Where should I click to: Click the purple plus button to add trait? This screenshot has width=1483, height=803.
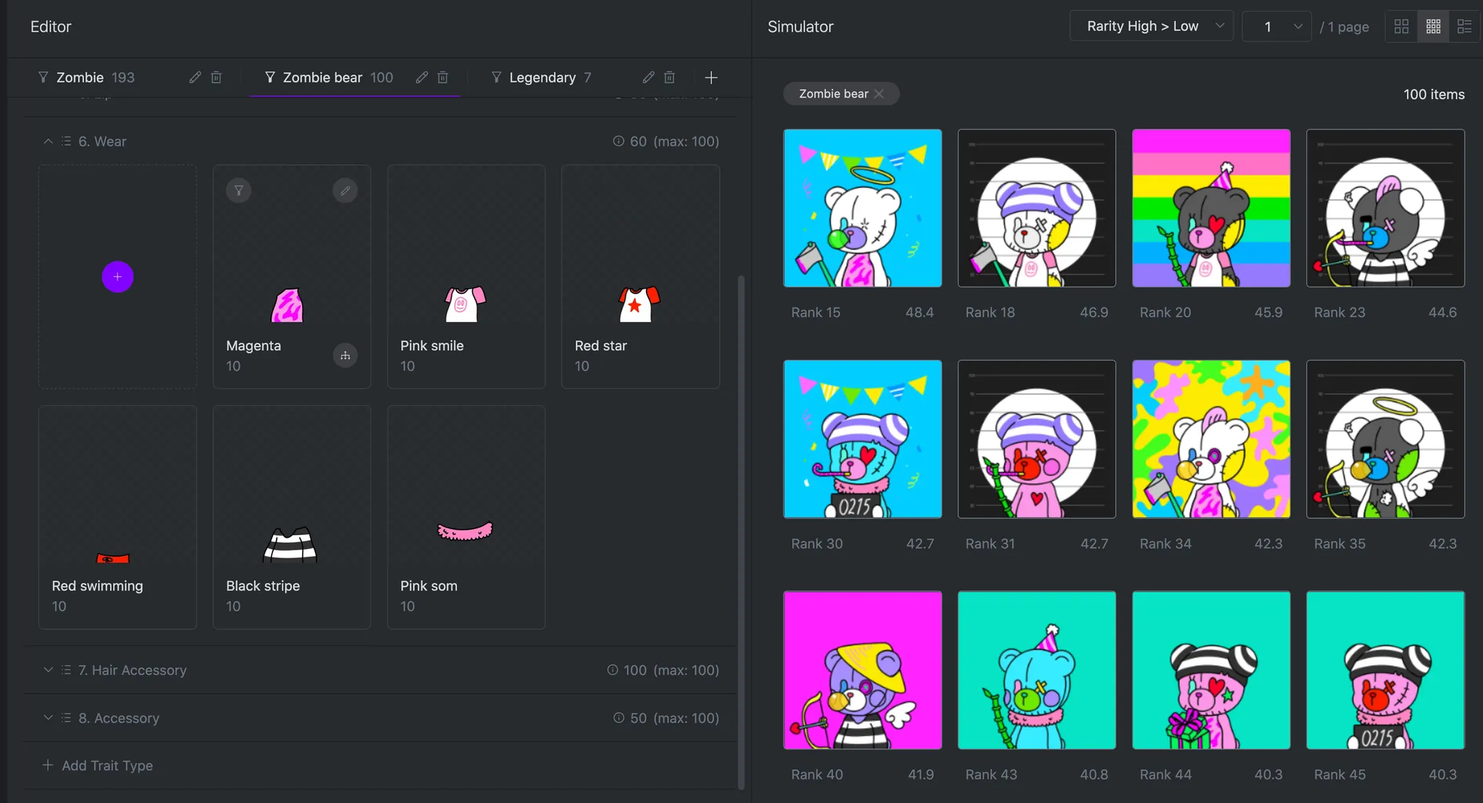[x=117, y=277]
